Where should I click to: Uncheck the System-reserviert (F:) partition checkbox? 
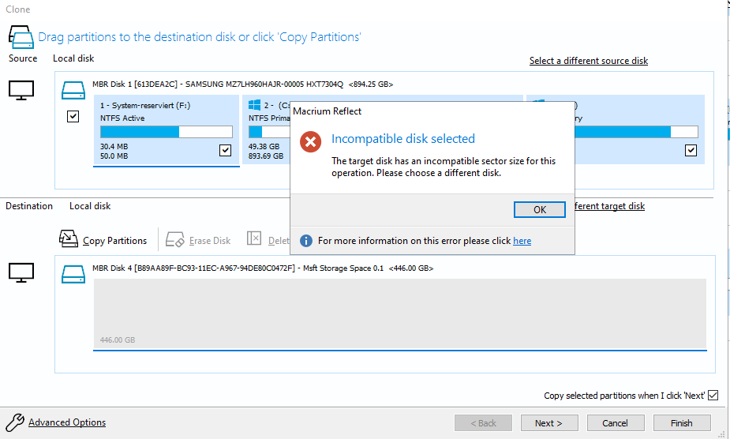[226, 150]
